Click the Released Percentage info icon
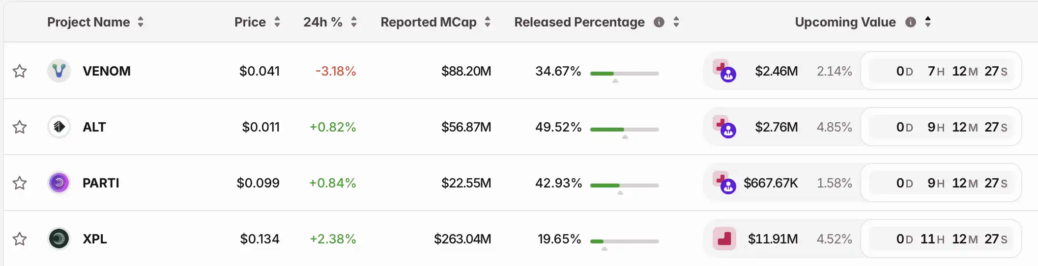The height and width of the screenshot is (266, 1038). click(x=659, y=22)
